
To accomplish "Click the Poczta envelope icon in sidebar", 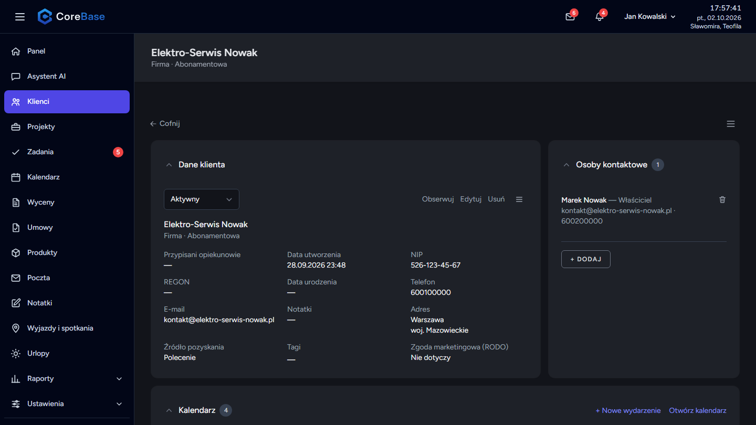I will 16,278.
